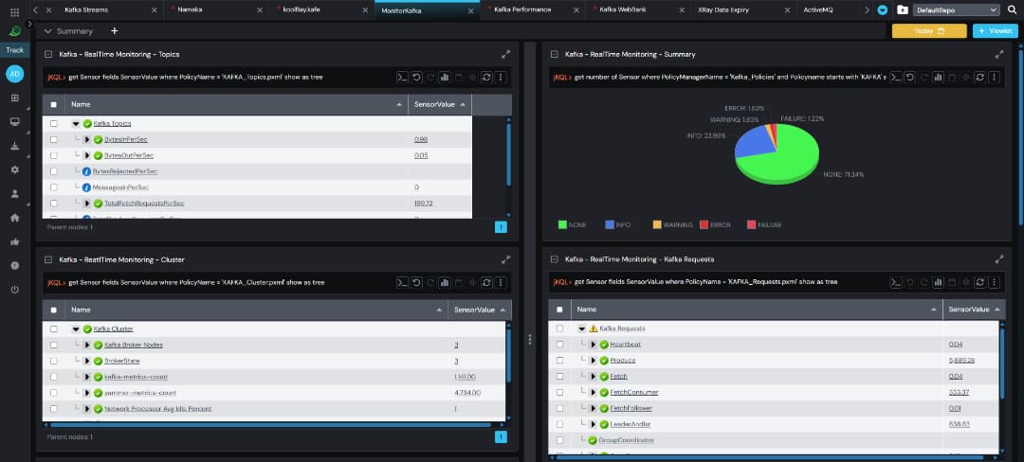Click the thumbs-up icon in sidebar
The image size is (1024, 462).
tap(14, 241)
